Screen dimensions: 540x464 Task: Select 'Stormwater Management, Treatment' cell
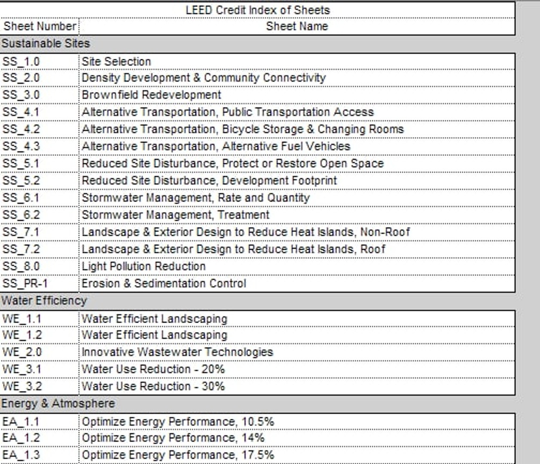pos(297,215)
